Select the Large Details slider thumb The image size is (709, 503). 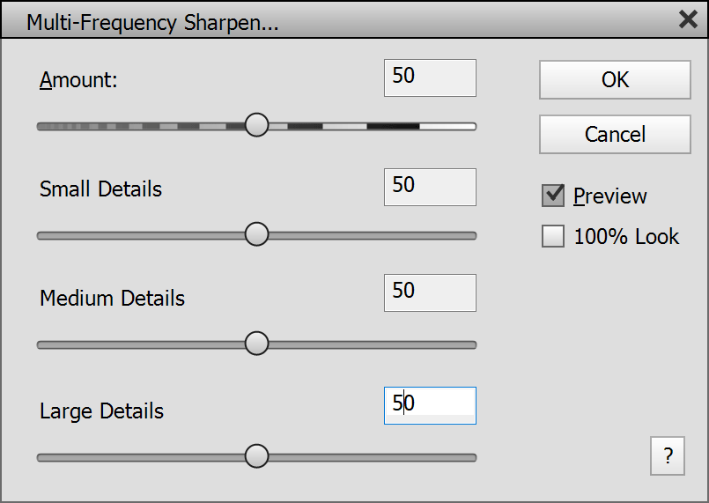[256, 456]
